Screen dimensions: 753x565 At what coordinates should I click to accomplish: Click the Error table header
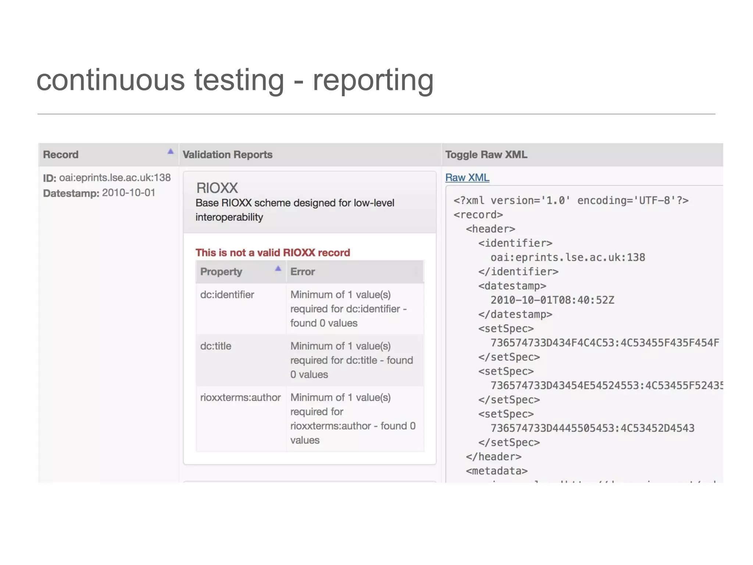click(x=355, y=272)
